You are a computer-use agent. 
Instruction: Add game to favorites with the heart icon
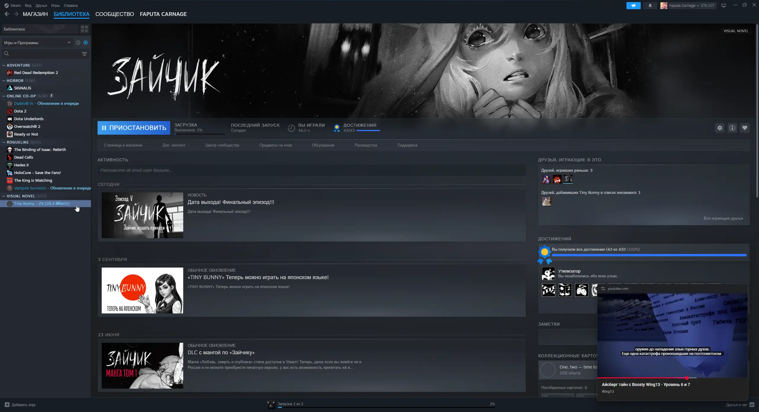[745, 128]
